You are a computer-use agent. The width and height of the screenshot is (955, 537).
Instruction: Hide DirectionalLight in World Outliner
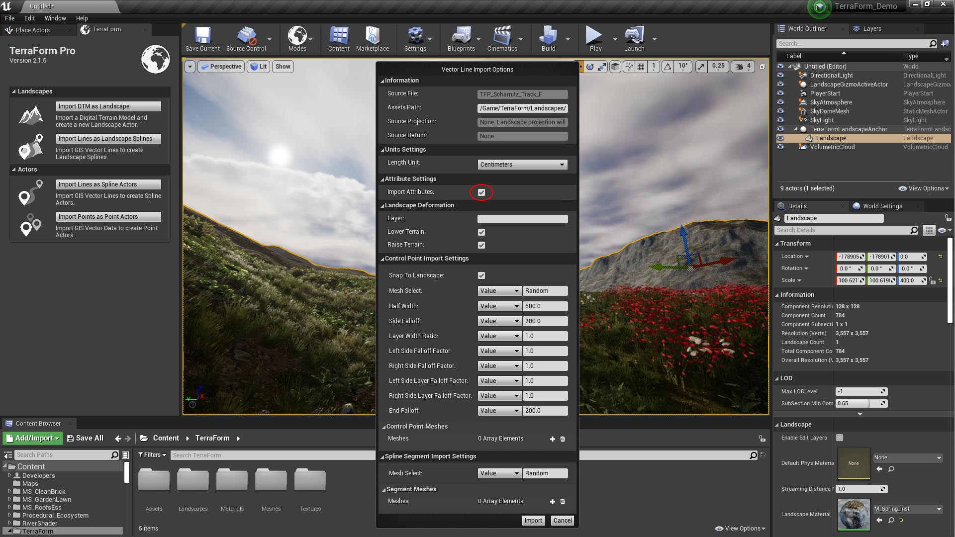click(x=780, y=76)
